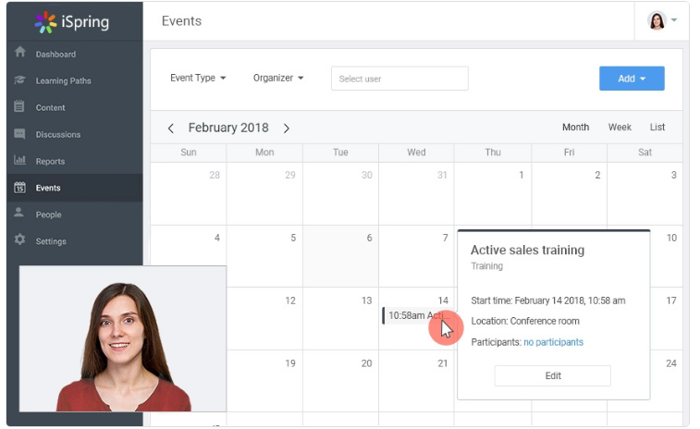Focus the Select user input field

(x=399, y=79)
